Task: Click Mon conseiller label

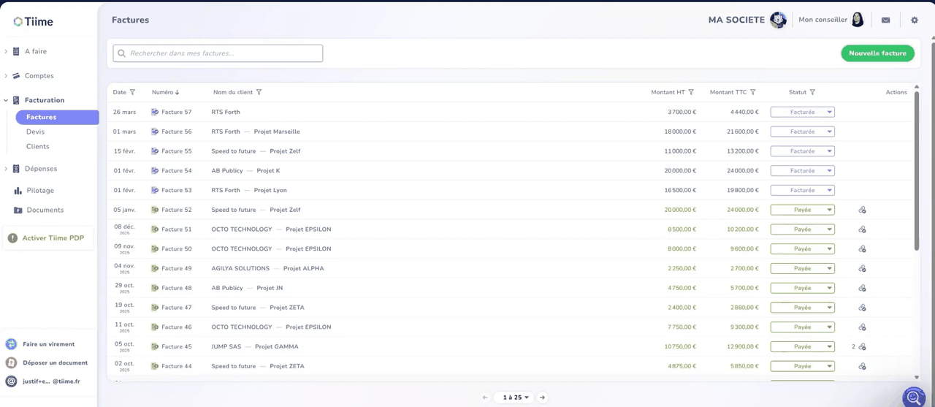Action: (x=823, y=20)
